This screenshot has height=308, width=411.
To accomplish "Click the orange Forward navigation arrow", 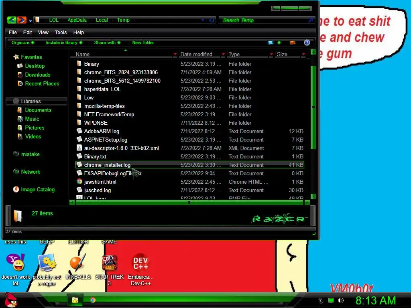I will (22, 20).
